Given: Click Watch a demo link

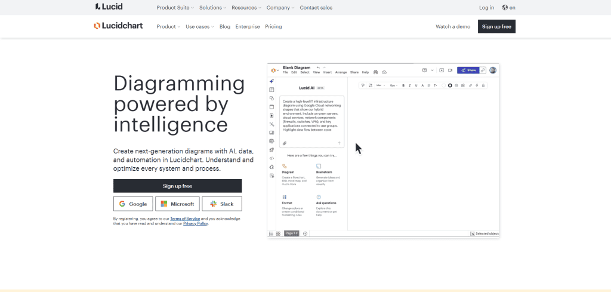Looking at the screenshot, I should tap(453, 26).
